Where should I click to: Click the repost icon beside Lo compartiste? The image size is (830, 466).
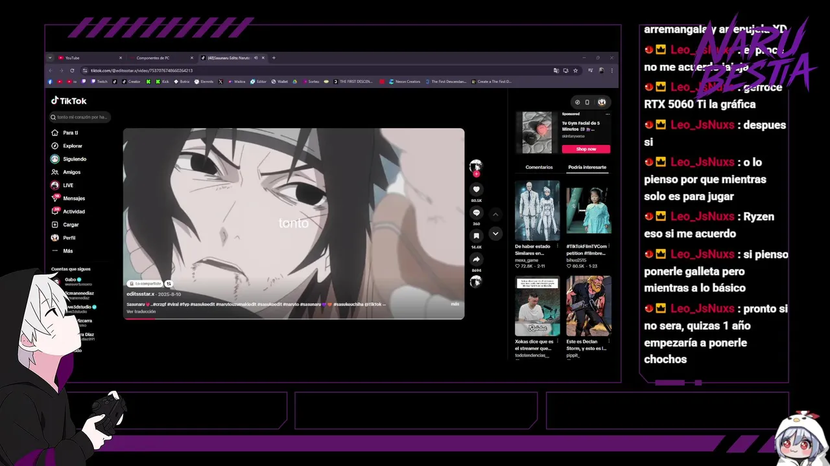pyautogui.click(x=169, y=283)
